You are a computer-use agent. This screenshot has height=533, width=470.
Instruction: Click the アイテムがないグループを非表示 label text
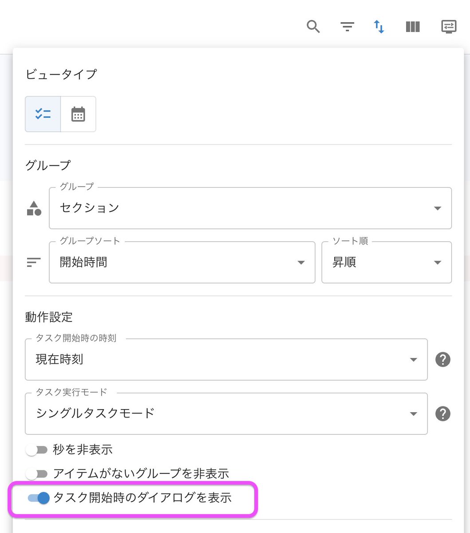[x=141, y=474]
